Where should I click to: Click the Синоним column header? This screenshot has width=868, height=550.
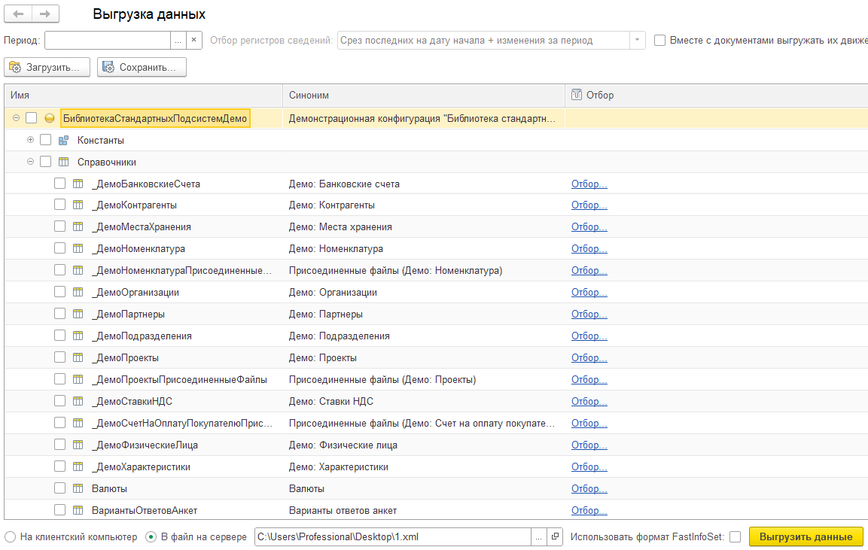click(424, 95)
